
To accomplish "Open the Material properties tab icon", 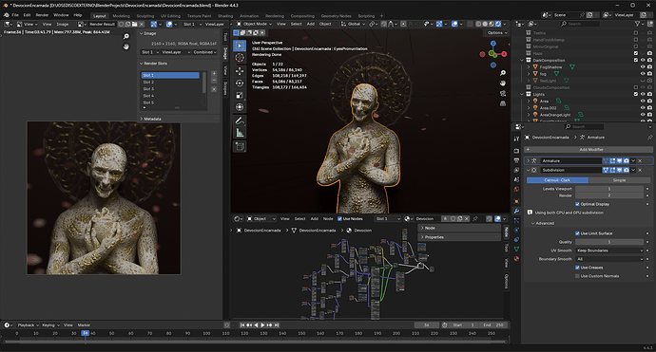I will [516, 258].
